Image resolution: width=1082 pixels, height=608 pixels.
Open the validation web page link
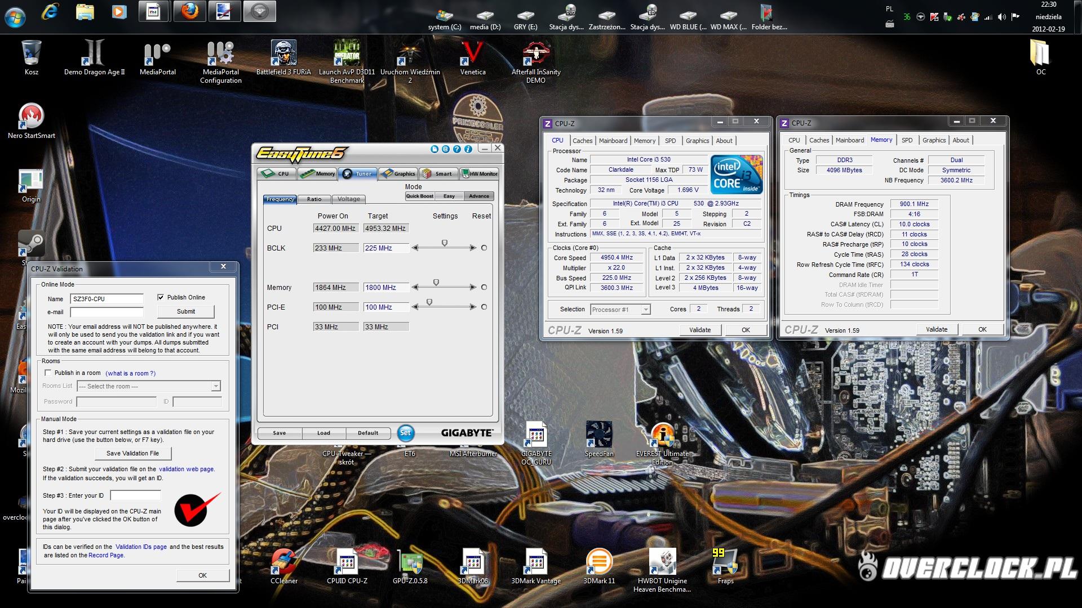pyautogui.click(x=186, y=469)
